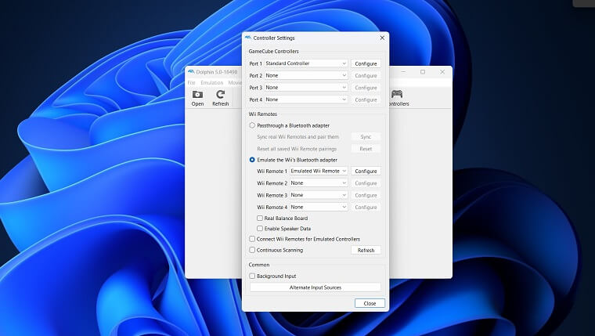This screenshot has width=595, height=336.
Task: Select Emulate the Wii's Bluetooth adapter
Action: pyautogui.click(x=294, y=160)
